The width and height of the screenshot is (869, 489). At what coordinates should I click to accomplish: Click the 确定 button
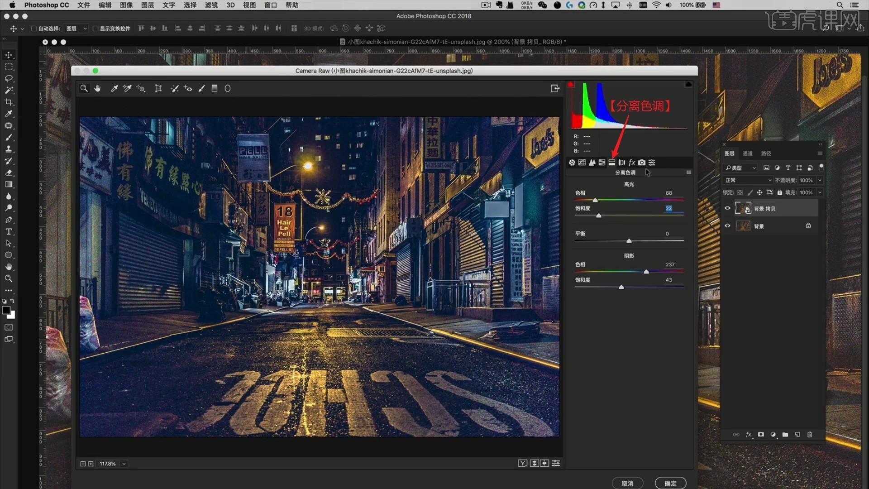point(670,483)
